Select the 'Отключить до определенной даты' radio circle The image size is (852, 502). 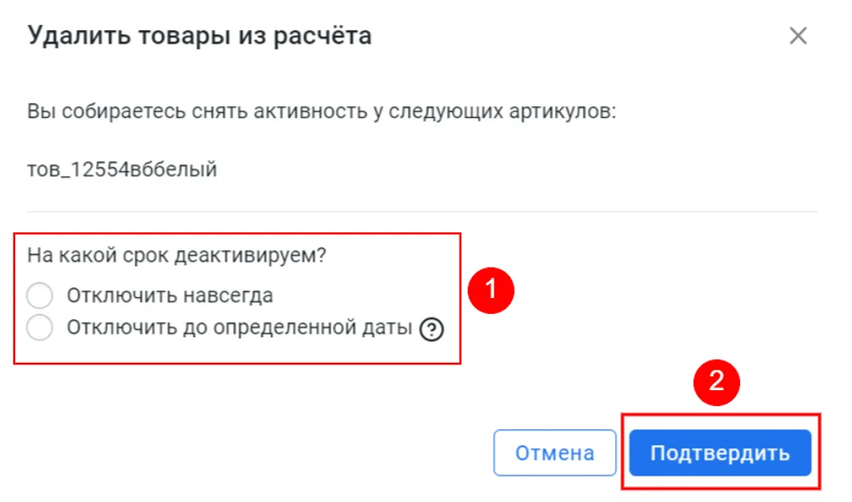tap(40, 327)
